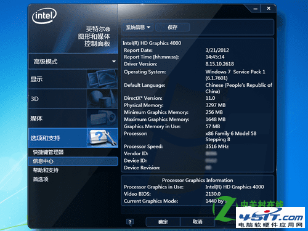Click the Video BIOS value '2130.0'

tap(213, 194)
